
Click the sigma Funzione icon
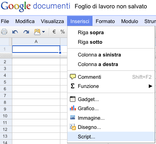pyautogui.click(x=73, y=86)
